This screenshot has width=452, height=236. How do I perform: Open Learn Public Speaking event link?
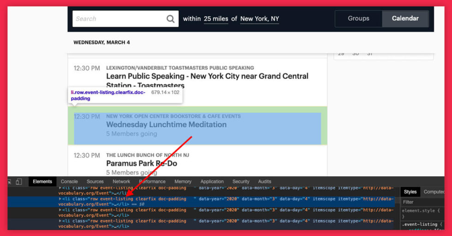click(207, 81)
